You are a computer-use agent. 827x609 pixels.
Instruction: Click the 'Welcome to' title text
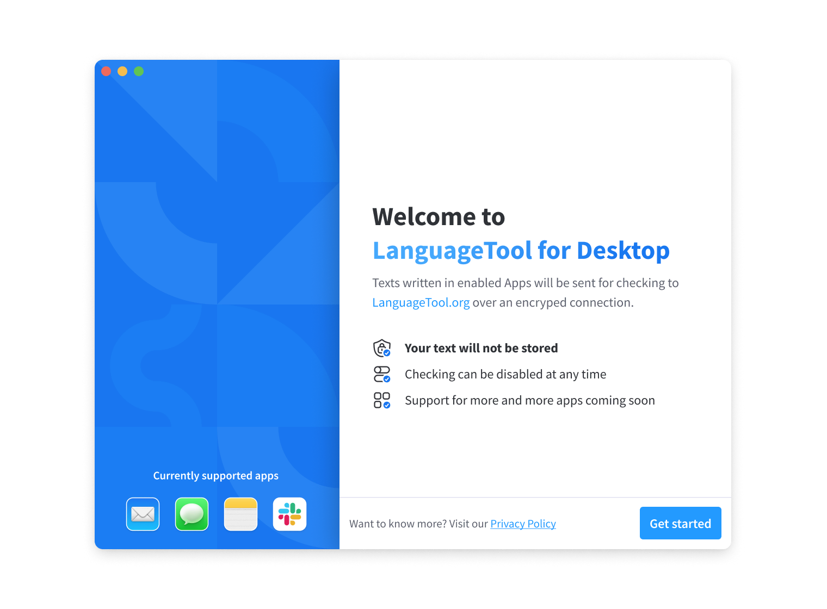click(439, 216)
